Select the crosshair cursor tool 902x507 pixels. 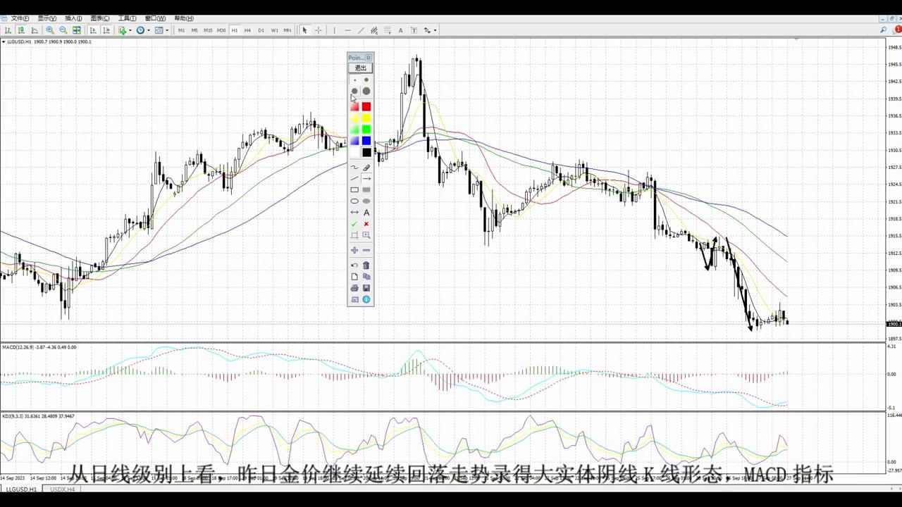click(319, 30)
